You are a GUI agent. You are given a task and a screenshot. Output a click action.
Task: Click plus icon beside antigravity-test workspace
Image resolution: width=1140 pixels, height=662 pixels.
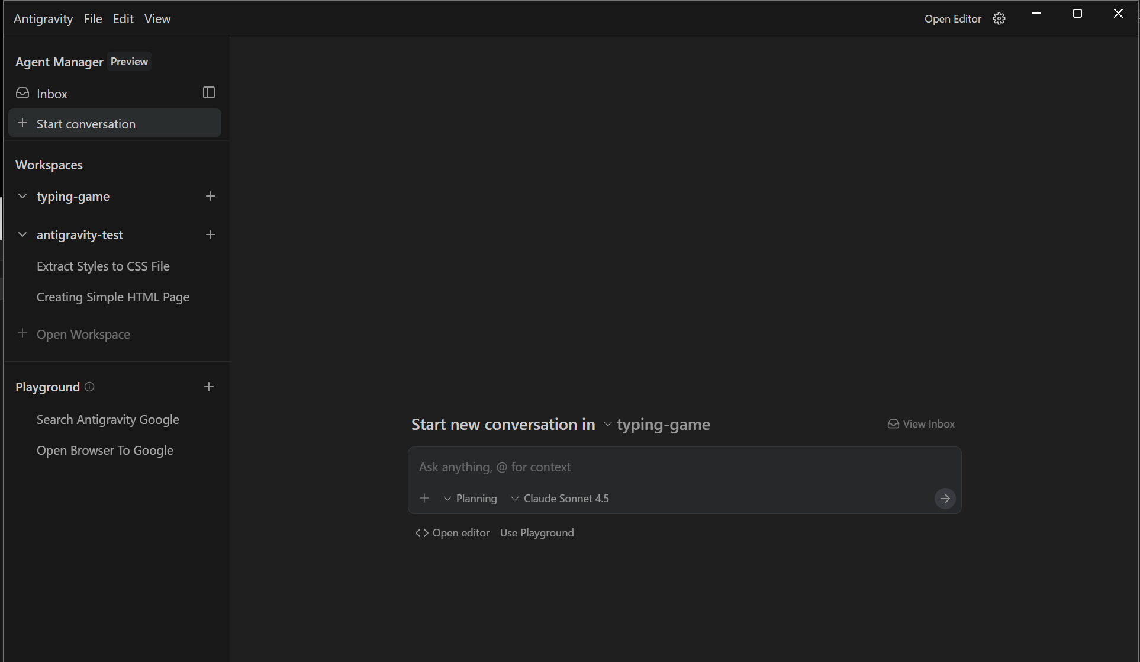coord(211,234)
